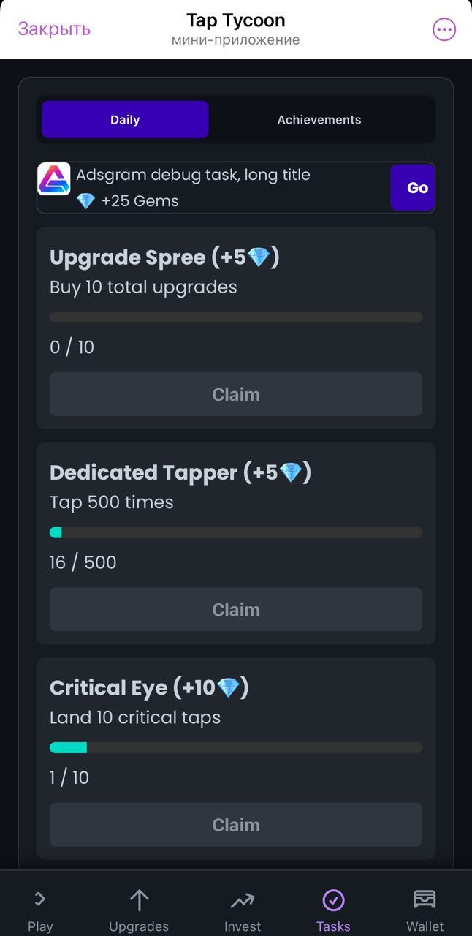
Task: Claim the Dedicated Tapper reward
Action: 236,609
